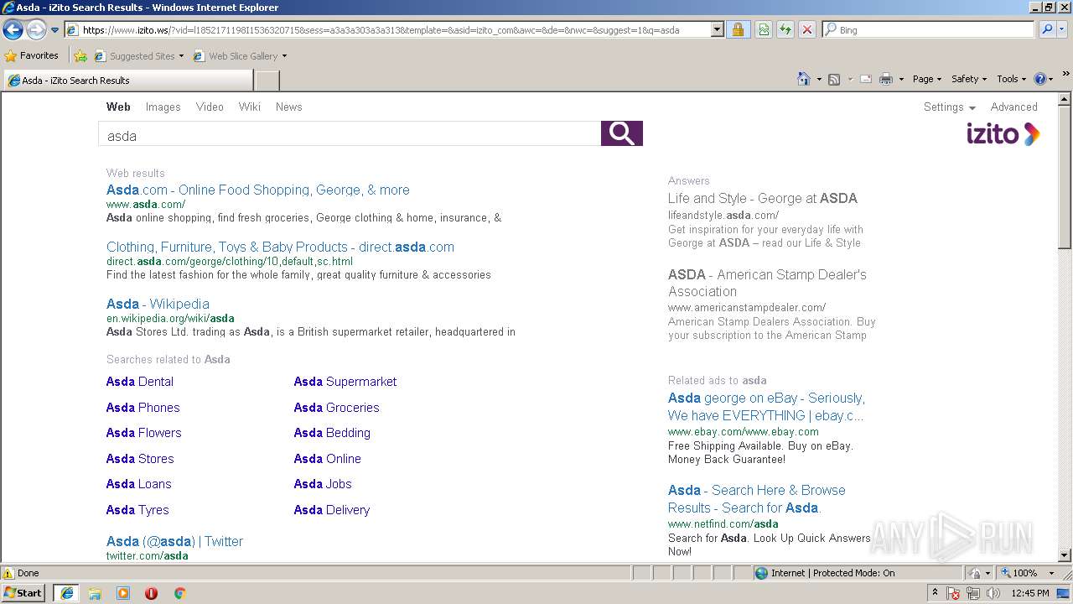The image size is (1073, 604).
Task: Click the RSS feeds icon
Action: 834,79
